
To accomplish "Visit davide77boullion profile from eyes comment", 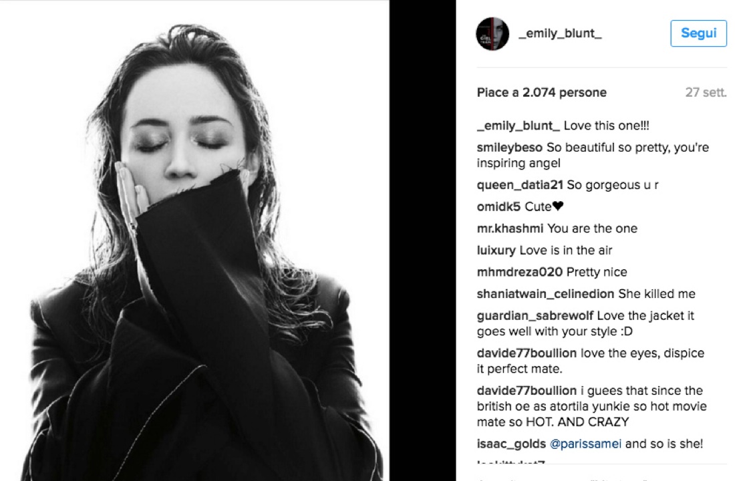I will (527, 353).
